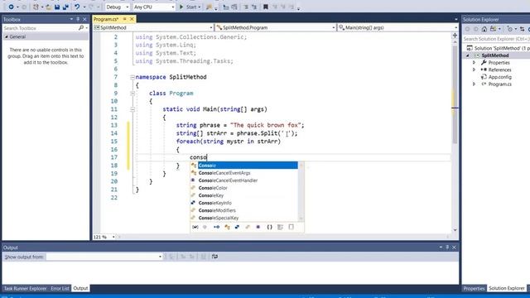Click the editor scroll down arrow
The image size is (530, 298).
455,230
